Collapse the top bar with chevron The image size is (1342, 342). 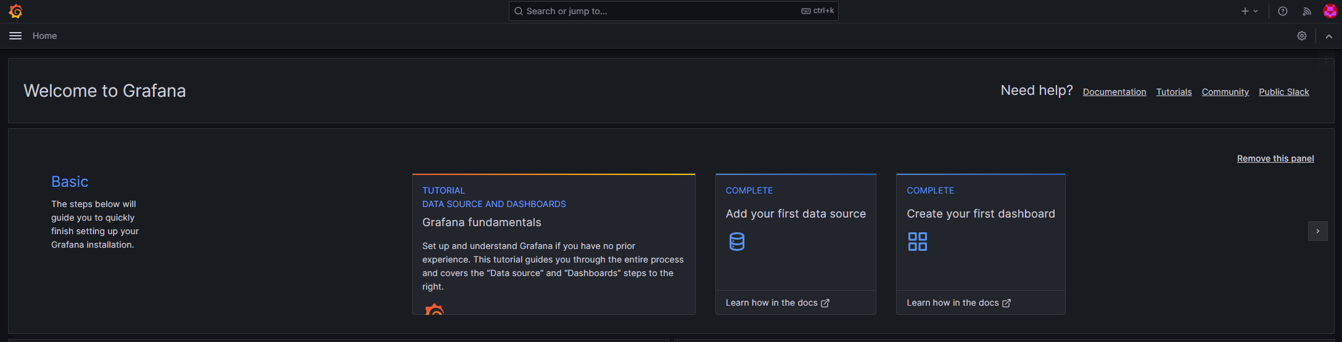1329,36
